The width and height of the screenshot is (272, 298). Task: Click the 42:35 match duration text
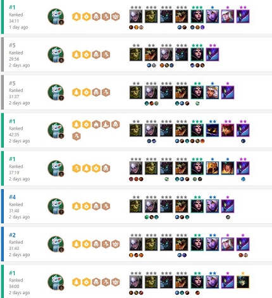14,135
